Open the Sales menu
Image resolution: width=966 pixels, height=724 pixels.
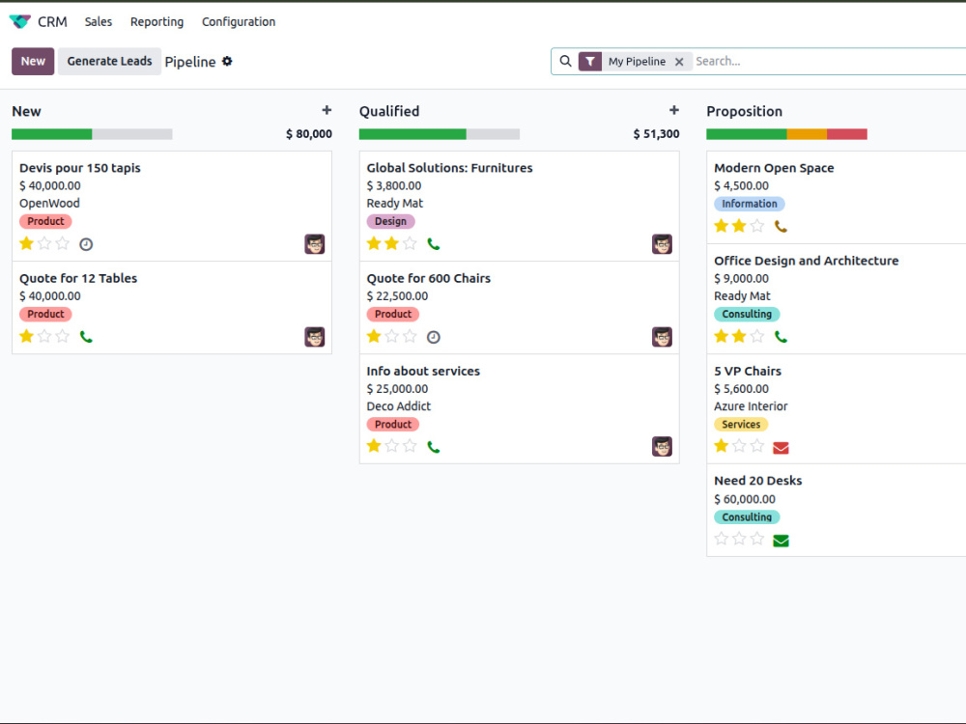pos(99,21)
